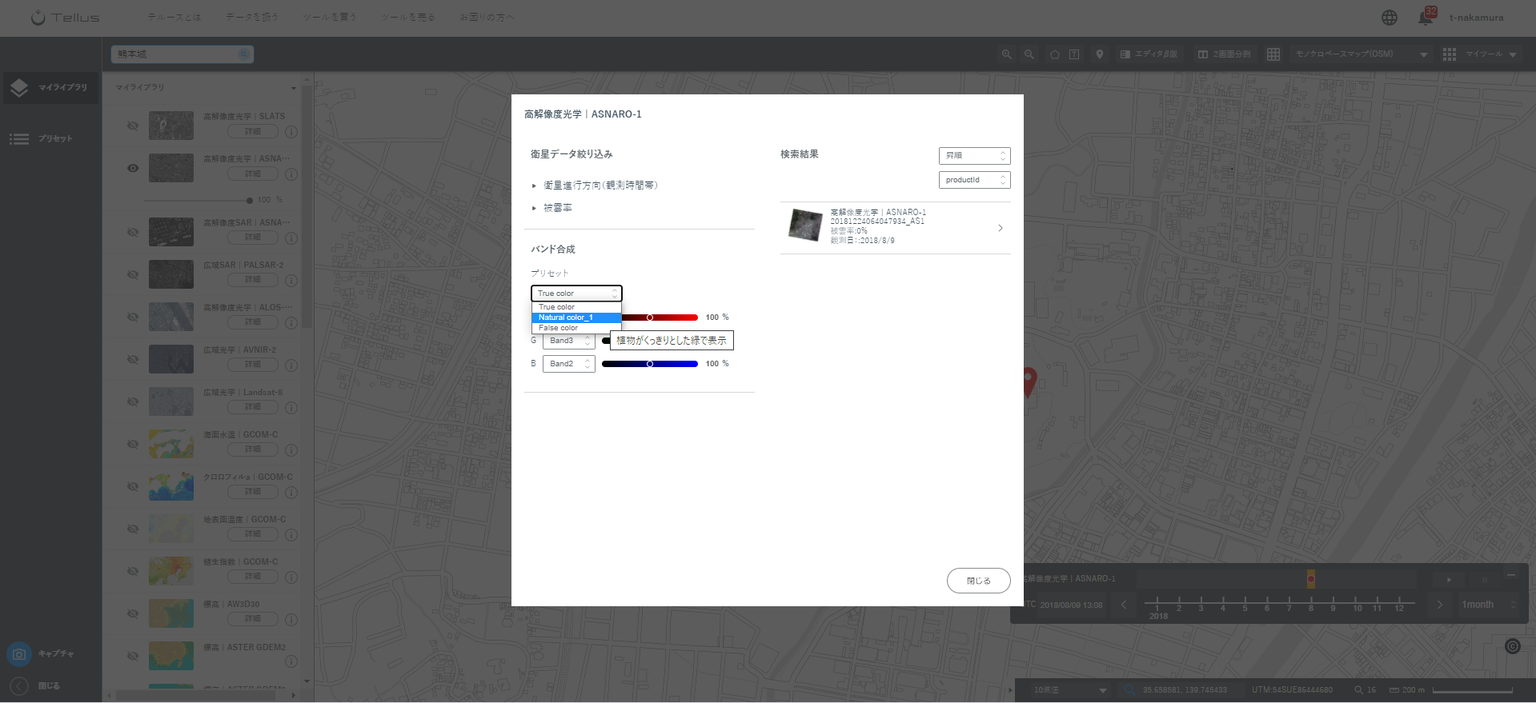Open ASNARO-1 search result detail chevron
This screenshot has height=703, width=1536.
tap(1001, 228)
